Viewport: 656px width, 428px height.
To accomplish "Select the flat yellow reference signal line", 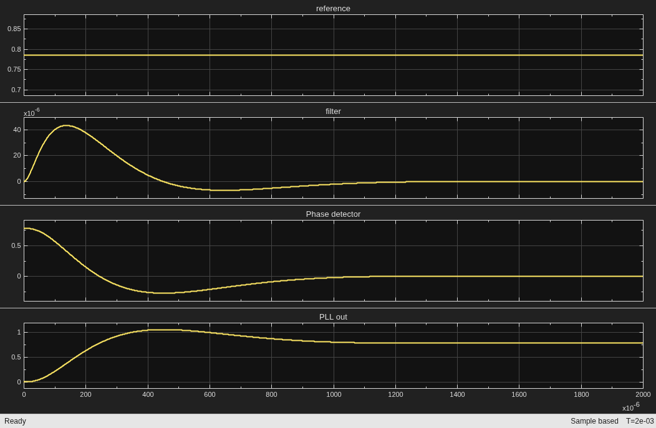I will [x=333, y=55].
